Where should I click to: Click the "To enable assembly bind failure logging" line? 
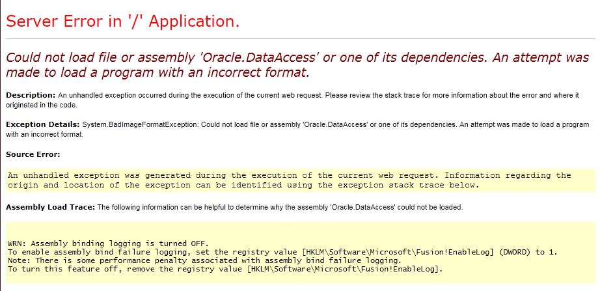click(283, 252)
